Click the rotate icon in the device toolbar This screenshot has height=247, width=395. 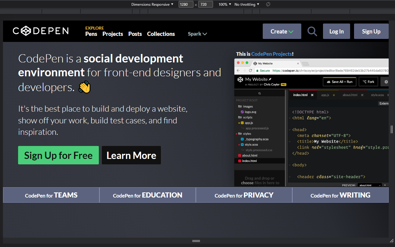(x=268, y=5)
